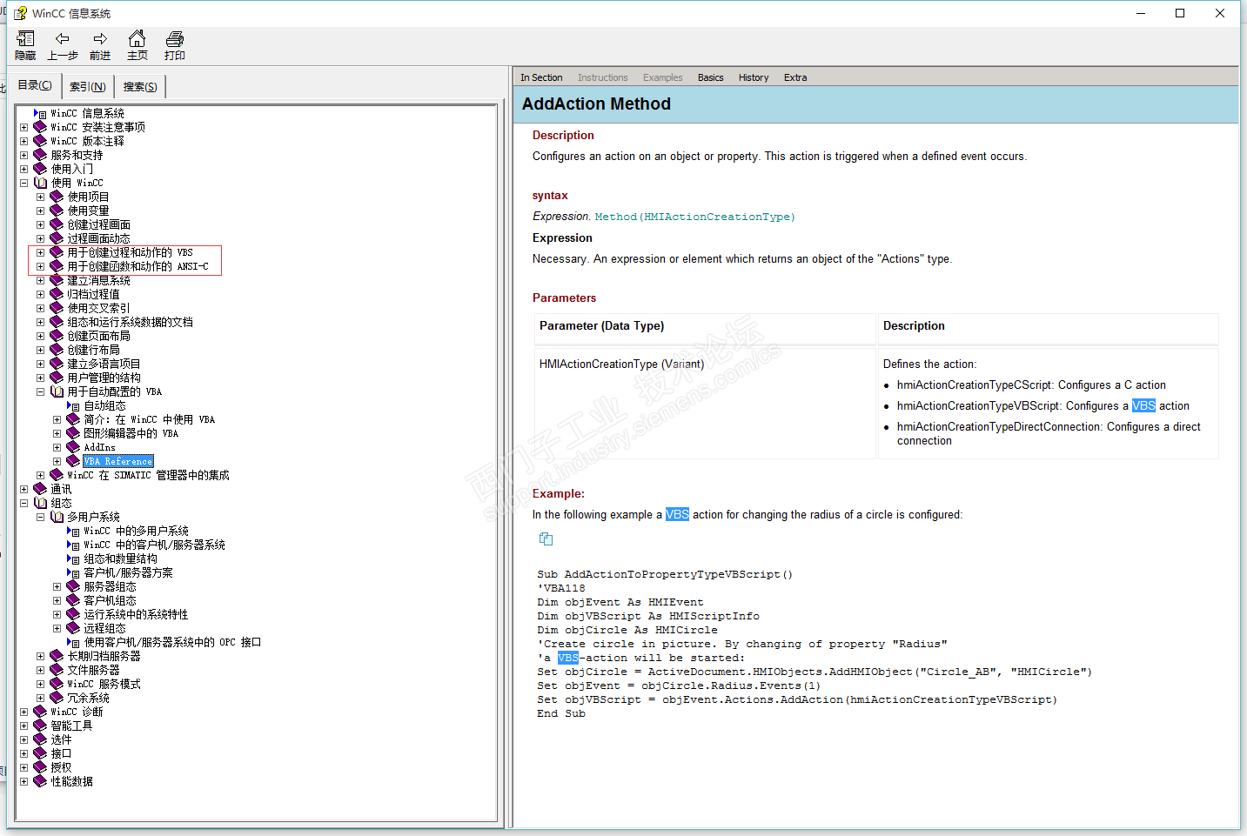Click the book icon beside 智能工具
This screenshot has width=1247, height=836.
tap(40, 726)
